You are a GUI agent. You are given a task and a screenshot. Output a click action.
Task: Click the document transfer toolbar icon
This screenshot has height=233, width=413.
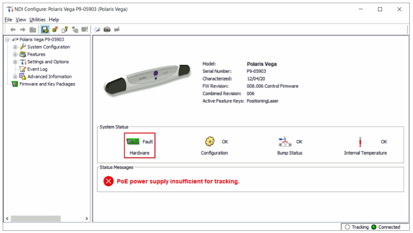pyautogui.click(x=65, y=30)
